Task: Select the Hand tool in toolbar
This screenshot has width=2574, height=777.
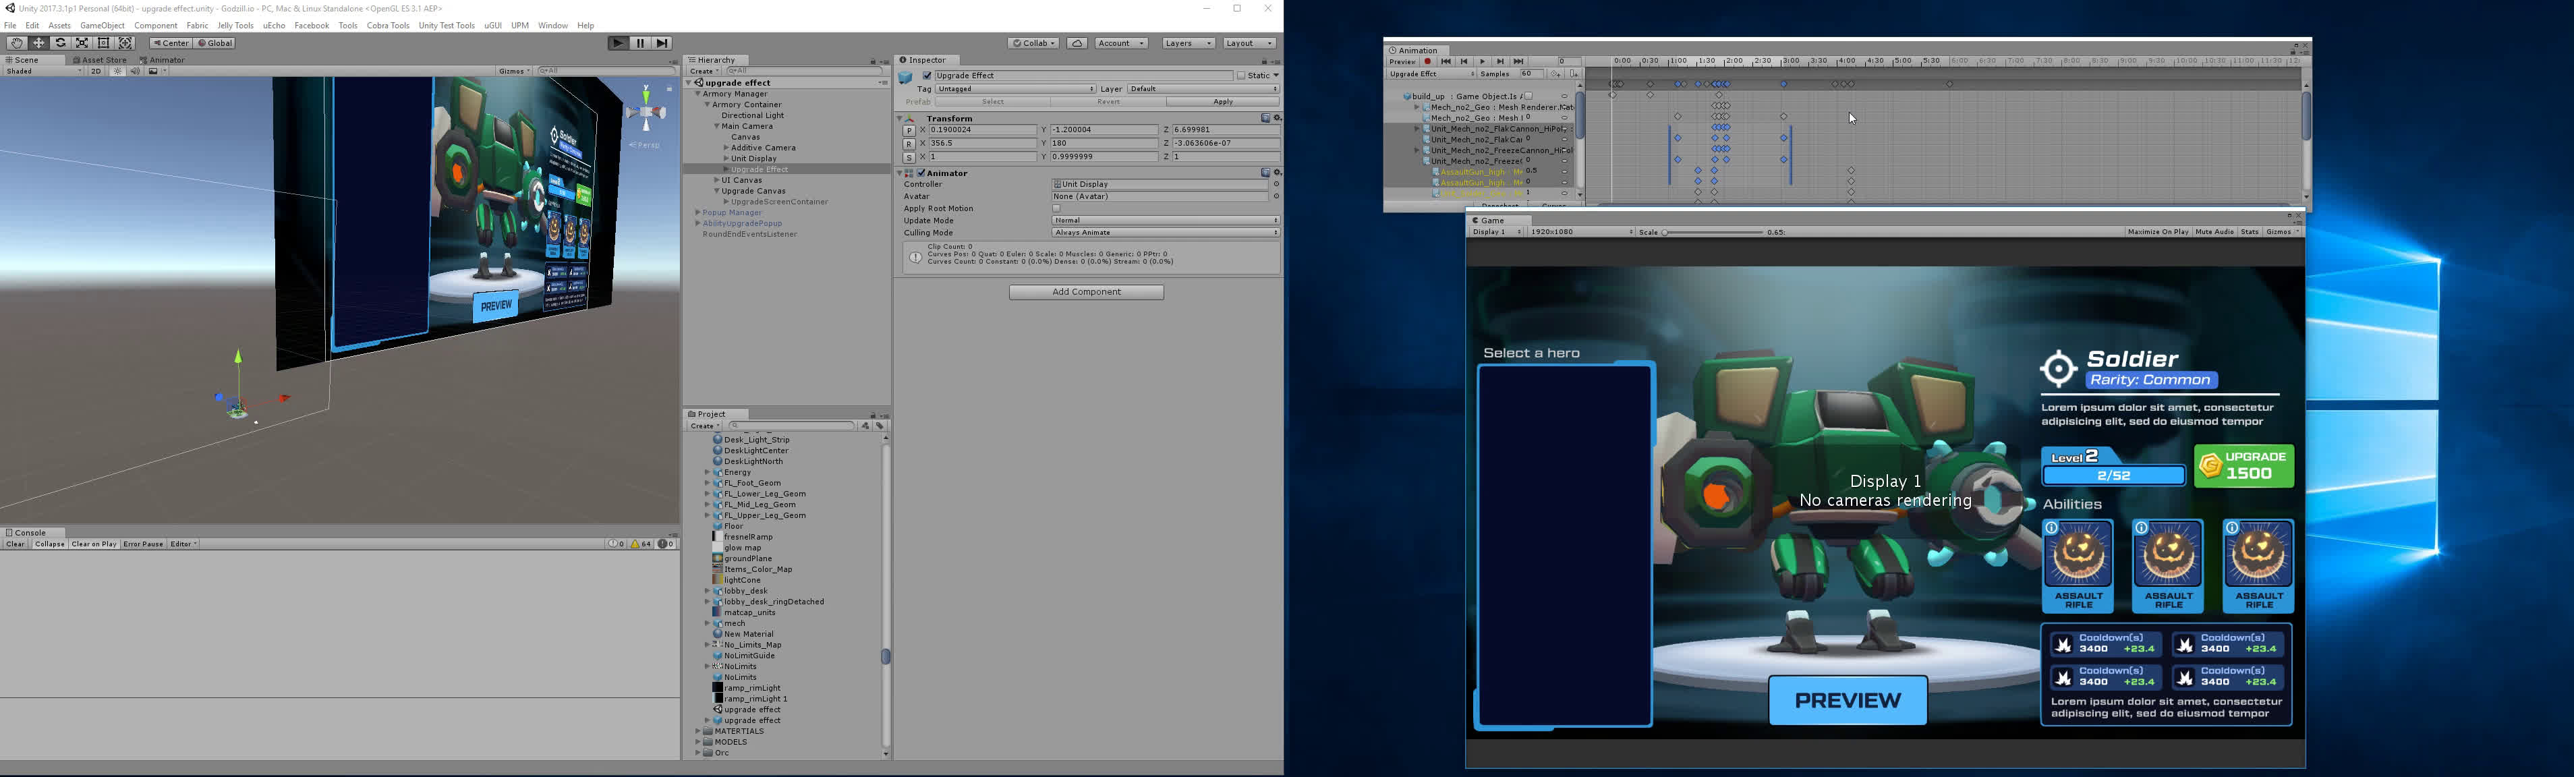Action: pyautogui.click(x=16, y=43)
